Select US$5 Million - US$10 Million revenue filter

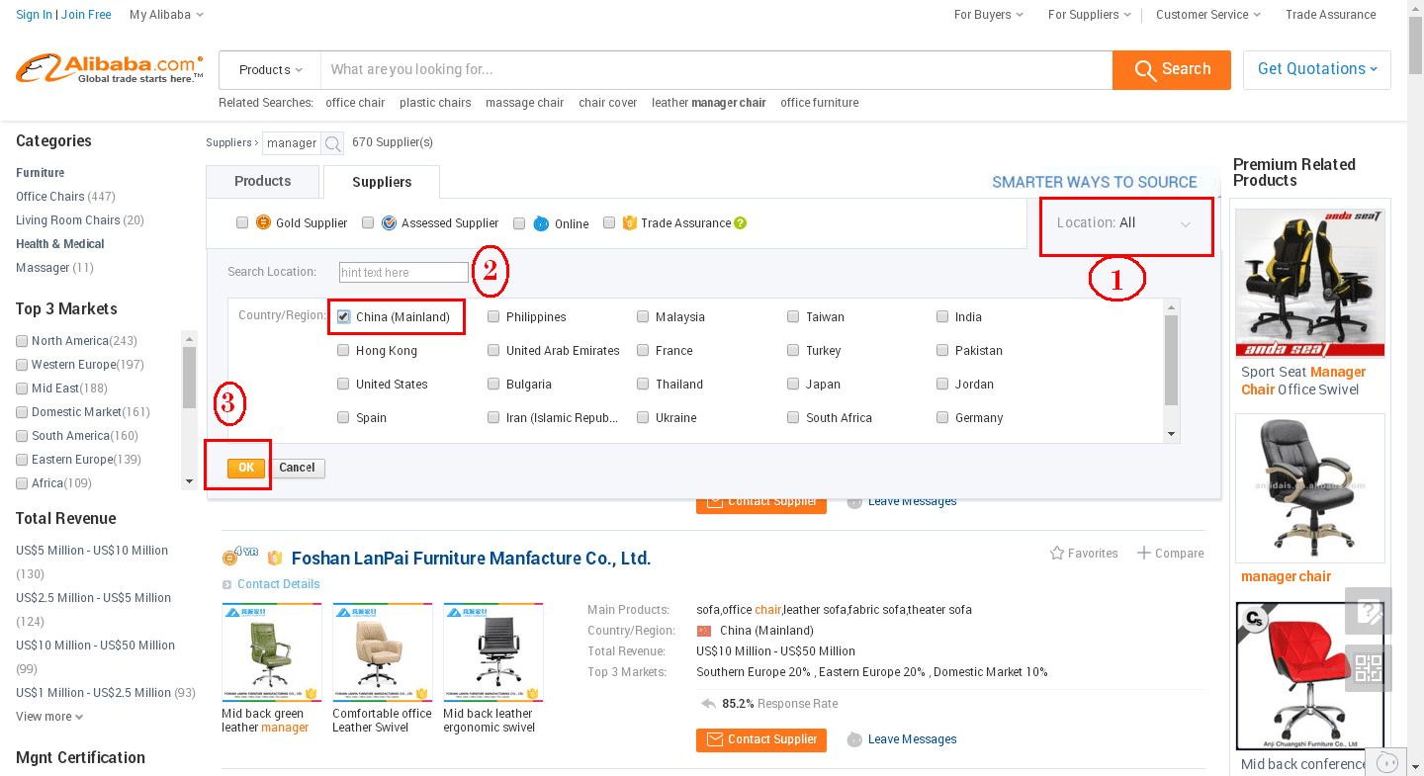pyautogui.click(x=92, y=551)
